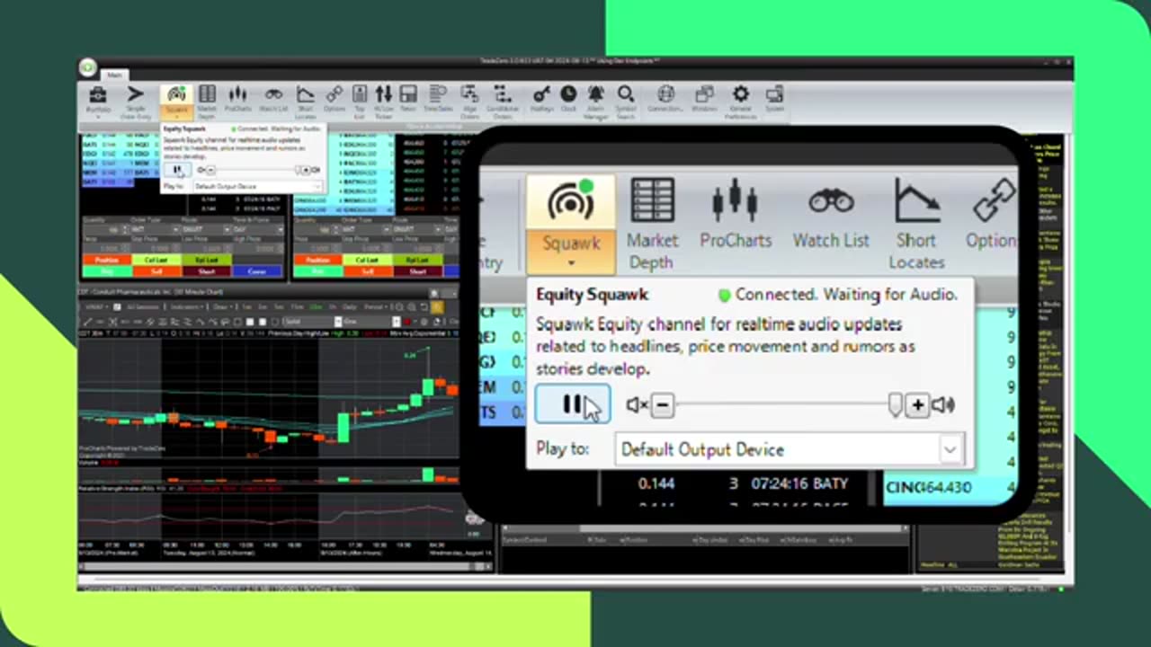This screenshot has height=647, width=1151.
Task: Click Short Locates in the magnified inset
Action: [x=916, y=225]
